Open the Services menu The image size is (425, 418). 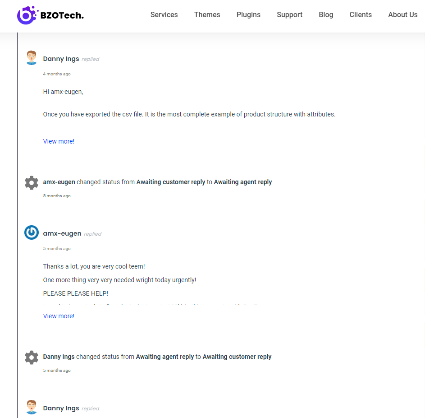pyautogui.click(x=164, y=14)
